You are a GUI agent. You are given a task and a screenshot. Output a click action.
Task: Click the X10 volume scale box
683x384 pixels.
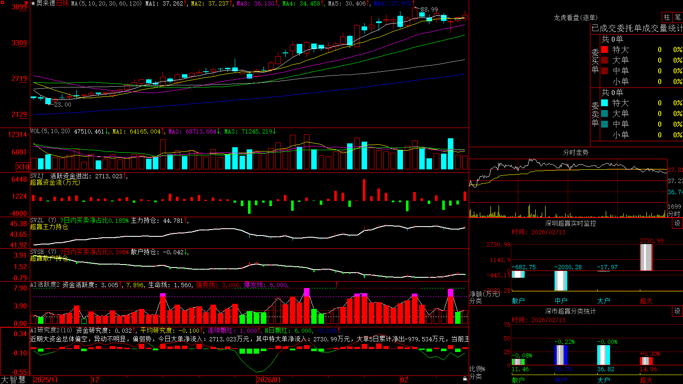(23, 167)
